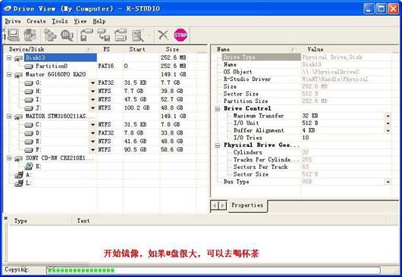Click the open image toolbar icon
Screen dimensions: 402x277
(x=86, y=35)
